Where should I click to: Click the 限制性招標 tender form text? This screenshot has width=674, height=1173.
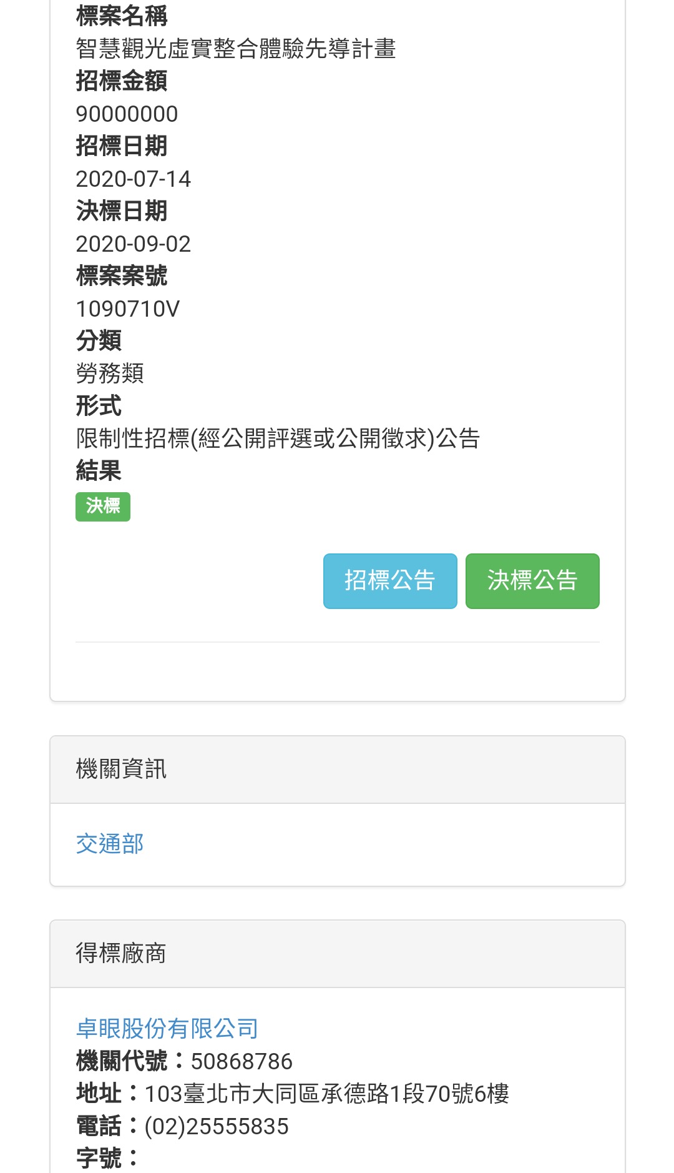[x=278, y=438]
